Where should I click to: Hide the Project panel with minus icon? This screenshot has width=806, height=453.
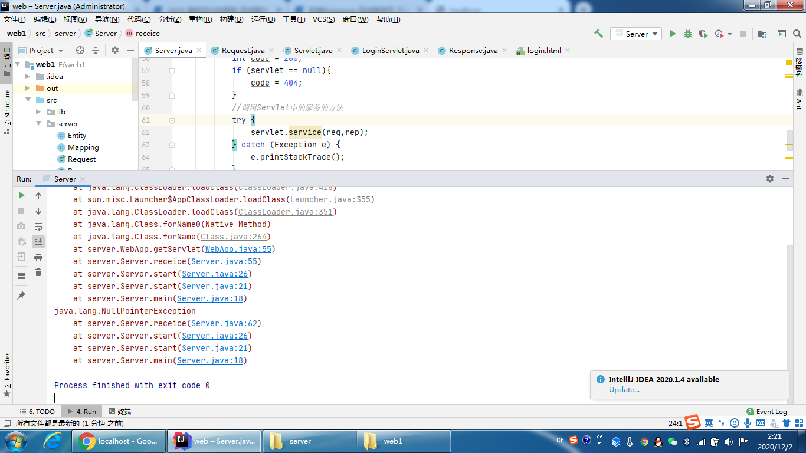tap(130, 50)
